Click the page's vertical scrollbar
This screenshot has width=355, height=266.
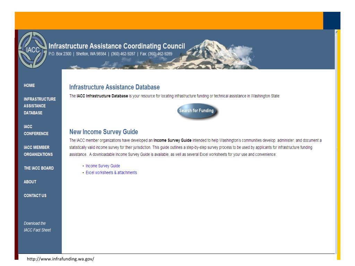(x=336, y=142)
